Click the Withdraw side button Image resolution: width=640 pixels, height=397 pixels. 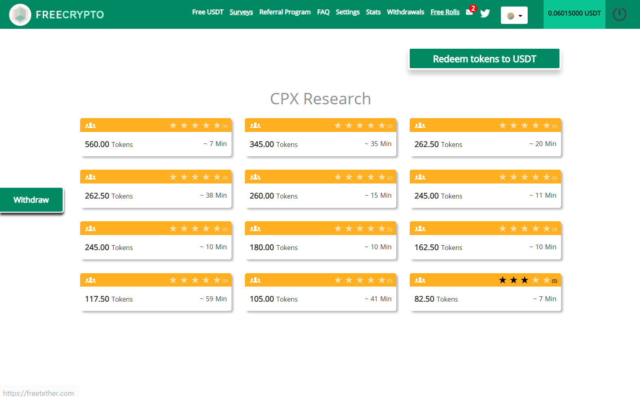click(x=31, y=200)
